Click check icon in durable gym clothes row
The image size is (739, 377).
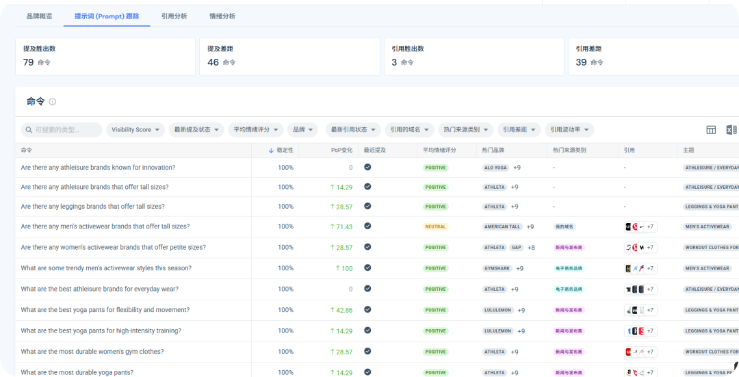click(367, 351)
